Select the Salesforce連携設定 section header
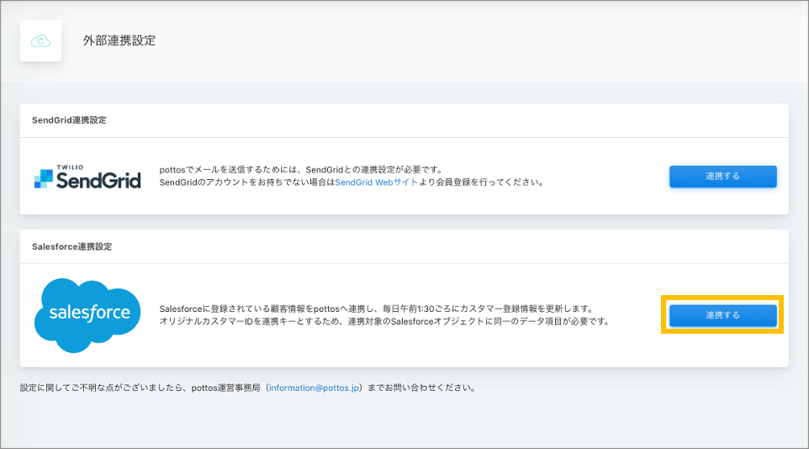Screen dimensions: 809x449 (x=71, y=246)
